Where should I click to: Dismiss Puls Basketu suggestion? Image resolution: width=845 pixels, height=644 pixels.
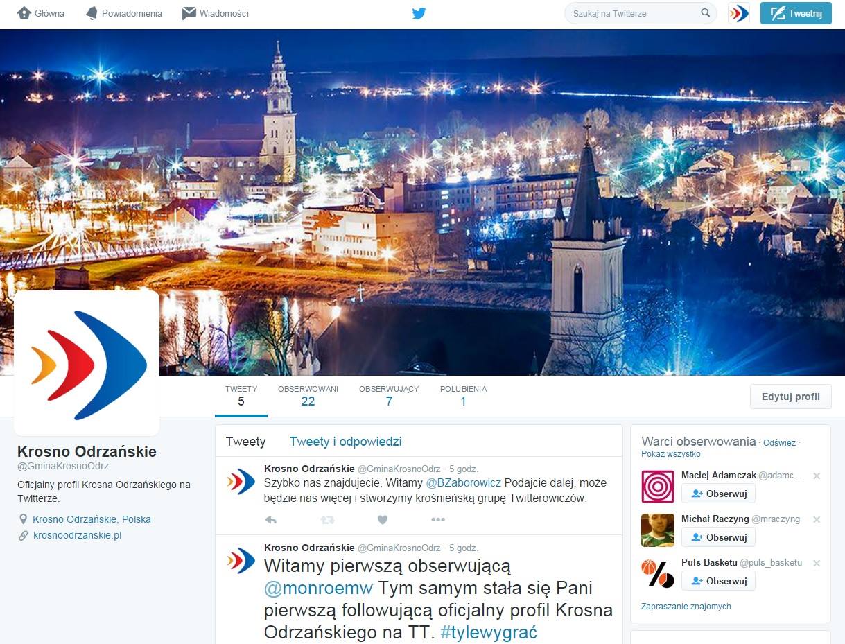(x=817, y=563)
